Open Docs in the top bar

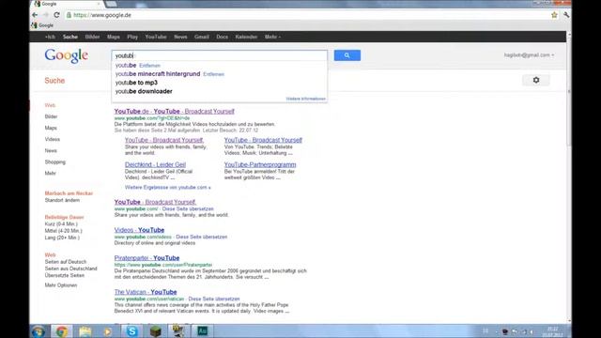pos(222,37)
